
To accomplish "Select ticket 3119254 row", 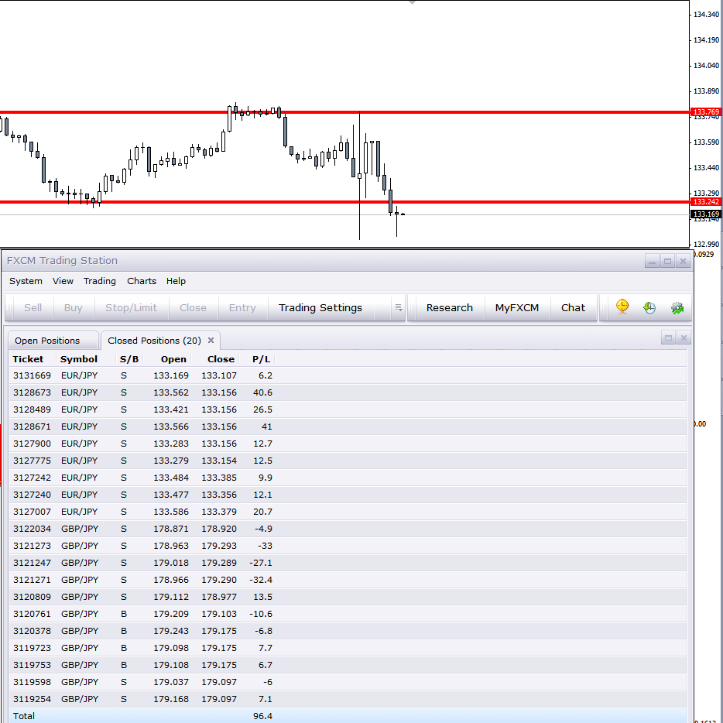I will pos(348,700).
